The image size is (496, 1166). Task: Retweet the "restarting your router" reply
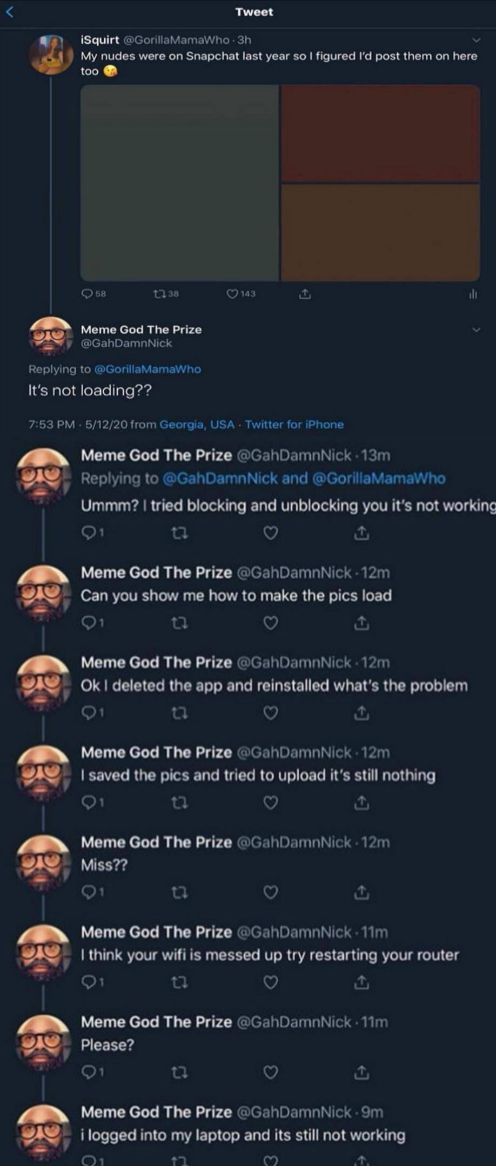pos(179,983)
